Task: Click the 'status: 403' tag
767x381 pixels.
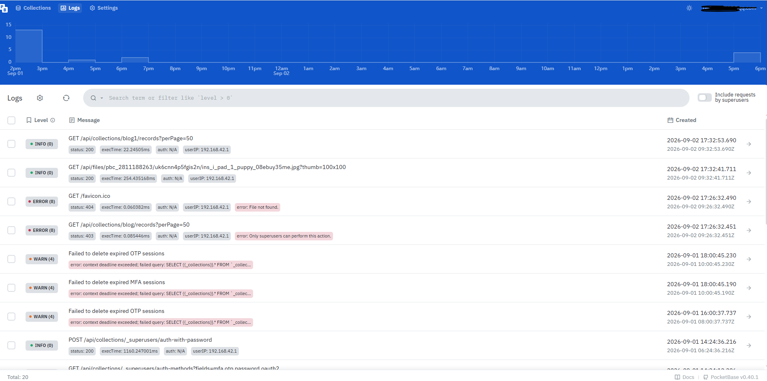Action: click(82, 236)
